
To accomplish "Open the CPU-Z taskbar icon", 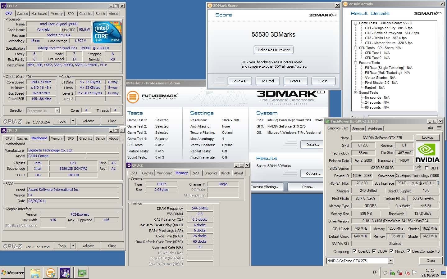I will (x=65, y=273).
